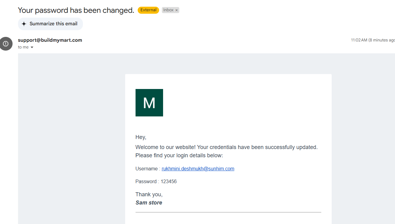Expand the "to me" recipient details arrow
The image size is (395, 224).
[x=32, y=47]
